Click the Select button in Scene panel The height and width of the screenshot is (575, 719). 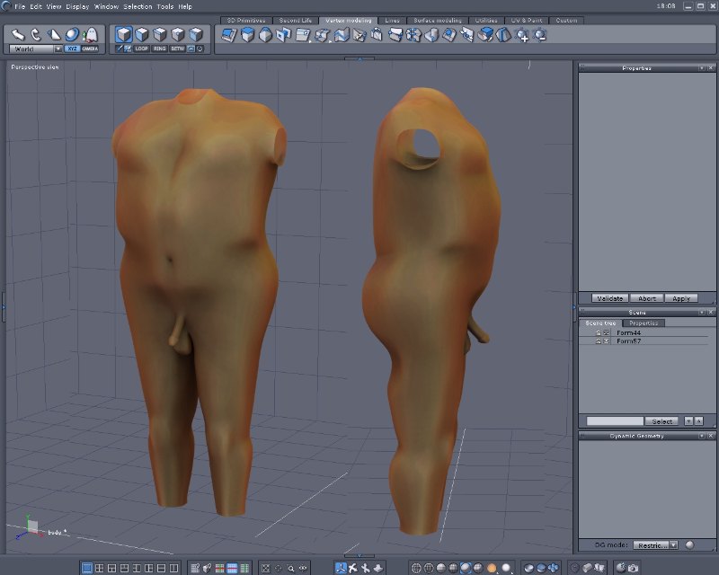(x=662, y=421)
